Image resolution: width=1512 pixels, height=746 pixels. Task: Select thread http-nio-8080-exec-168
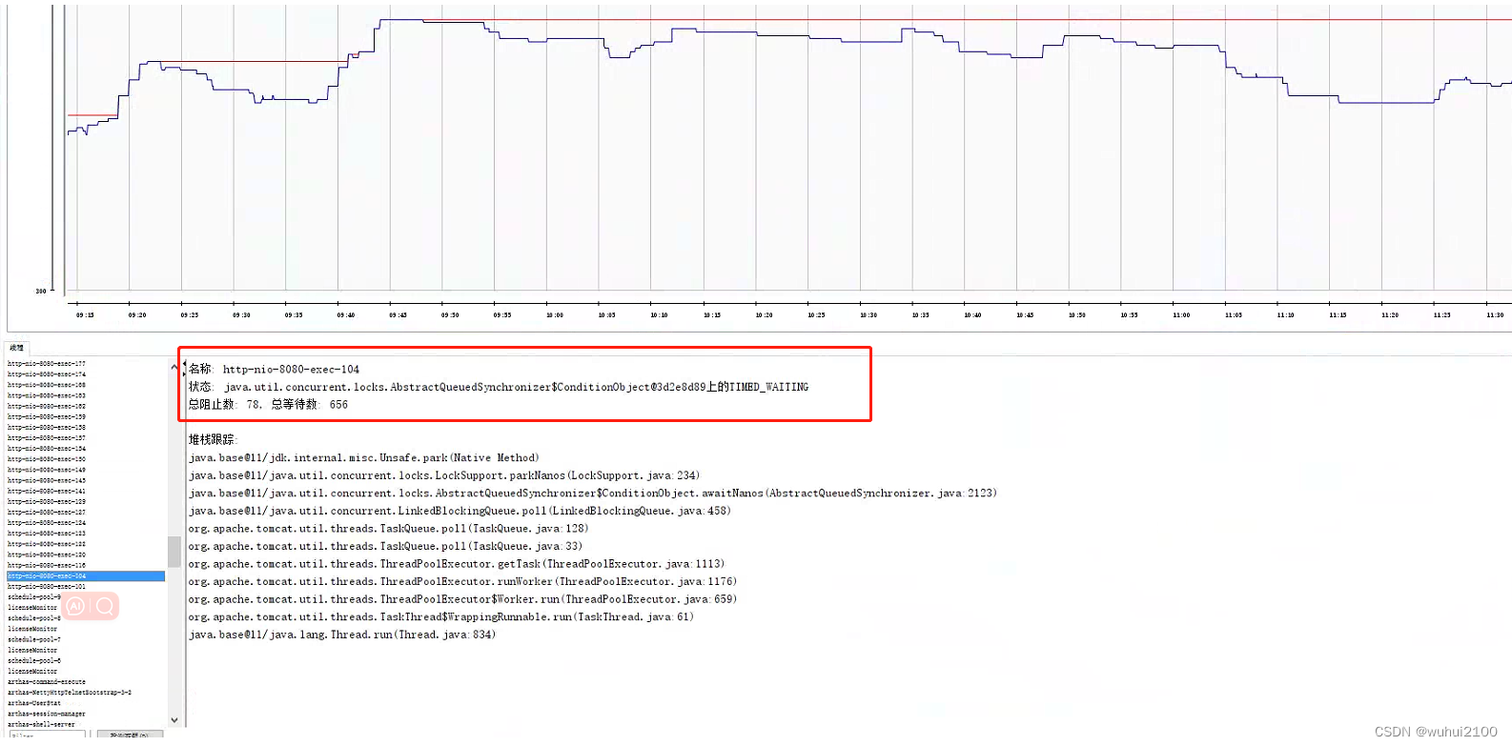click(x=47, y=384)
